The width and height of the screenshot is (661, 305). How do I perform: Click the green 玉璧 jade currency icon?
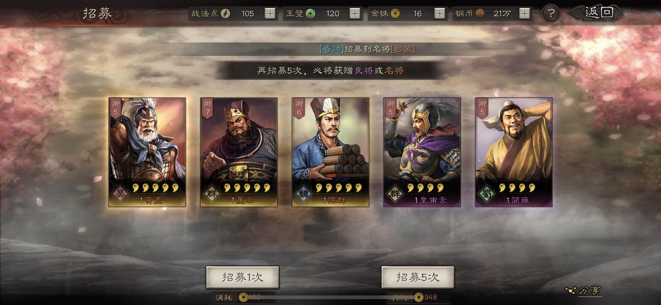(x=311, y=14)
